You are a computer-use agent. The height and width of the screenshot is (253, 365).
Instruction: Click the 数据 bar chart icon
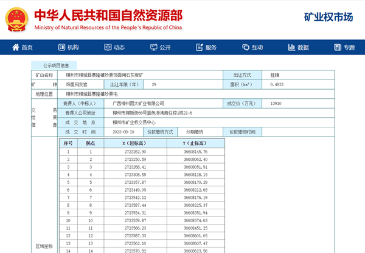(291, 48)
